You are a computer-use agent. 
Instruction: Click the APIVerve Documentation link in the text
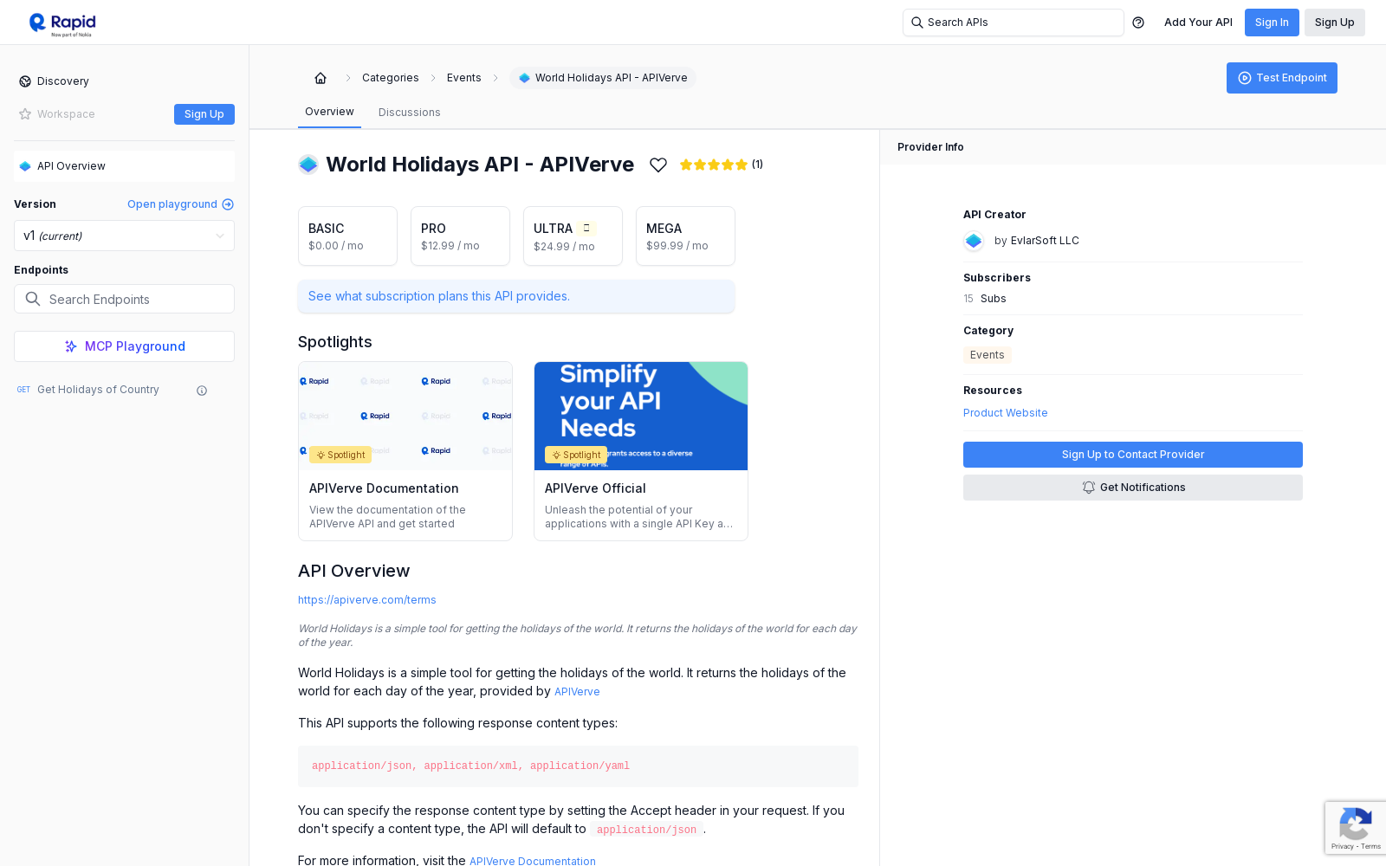pyautogui.click(x=533, y=861)
